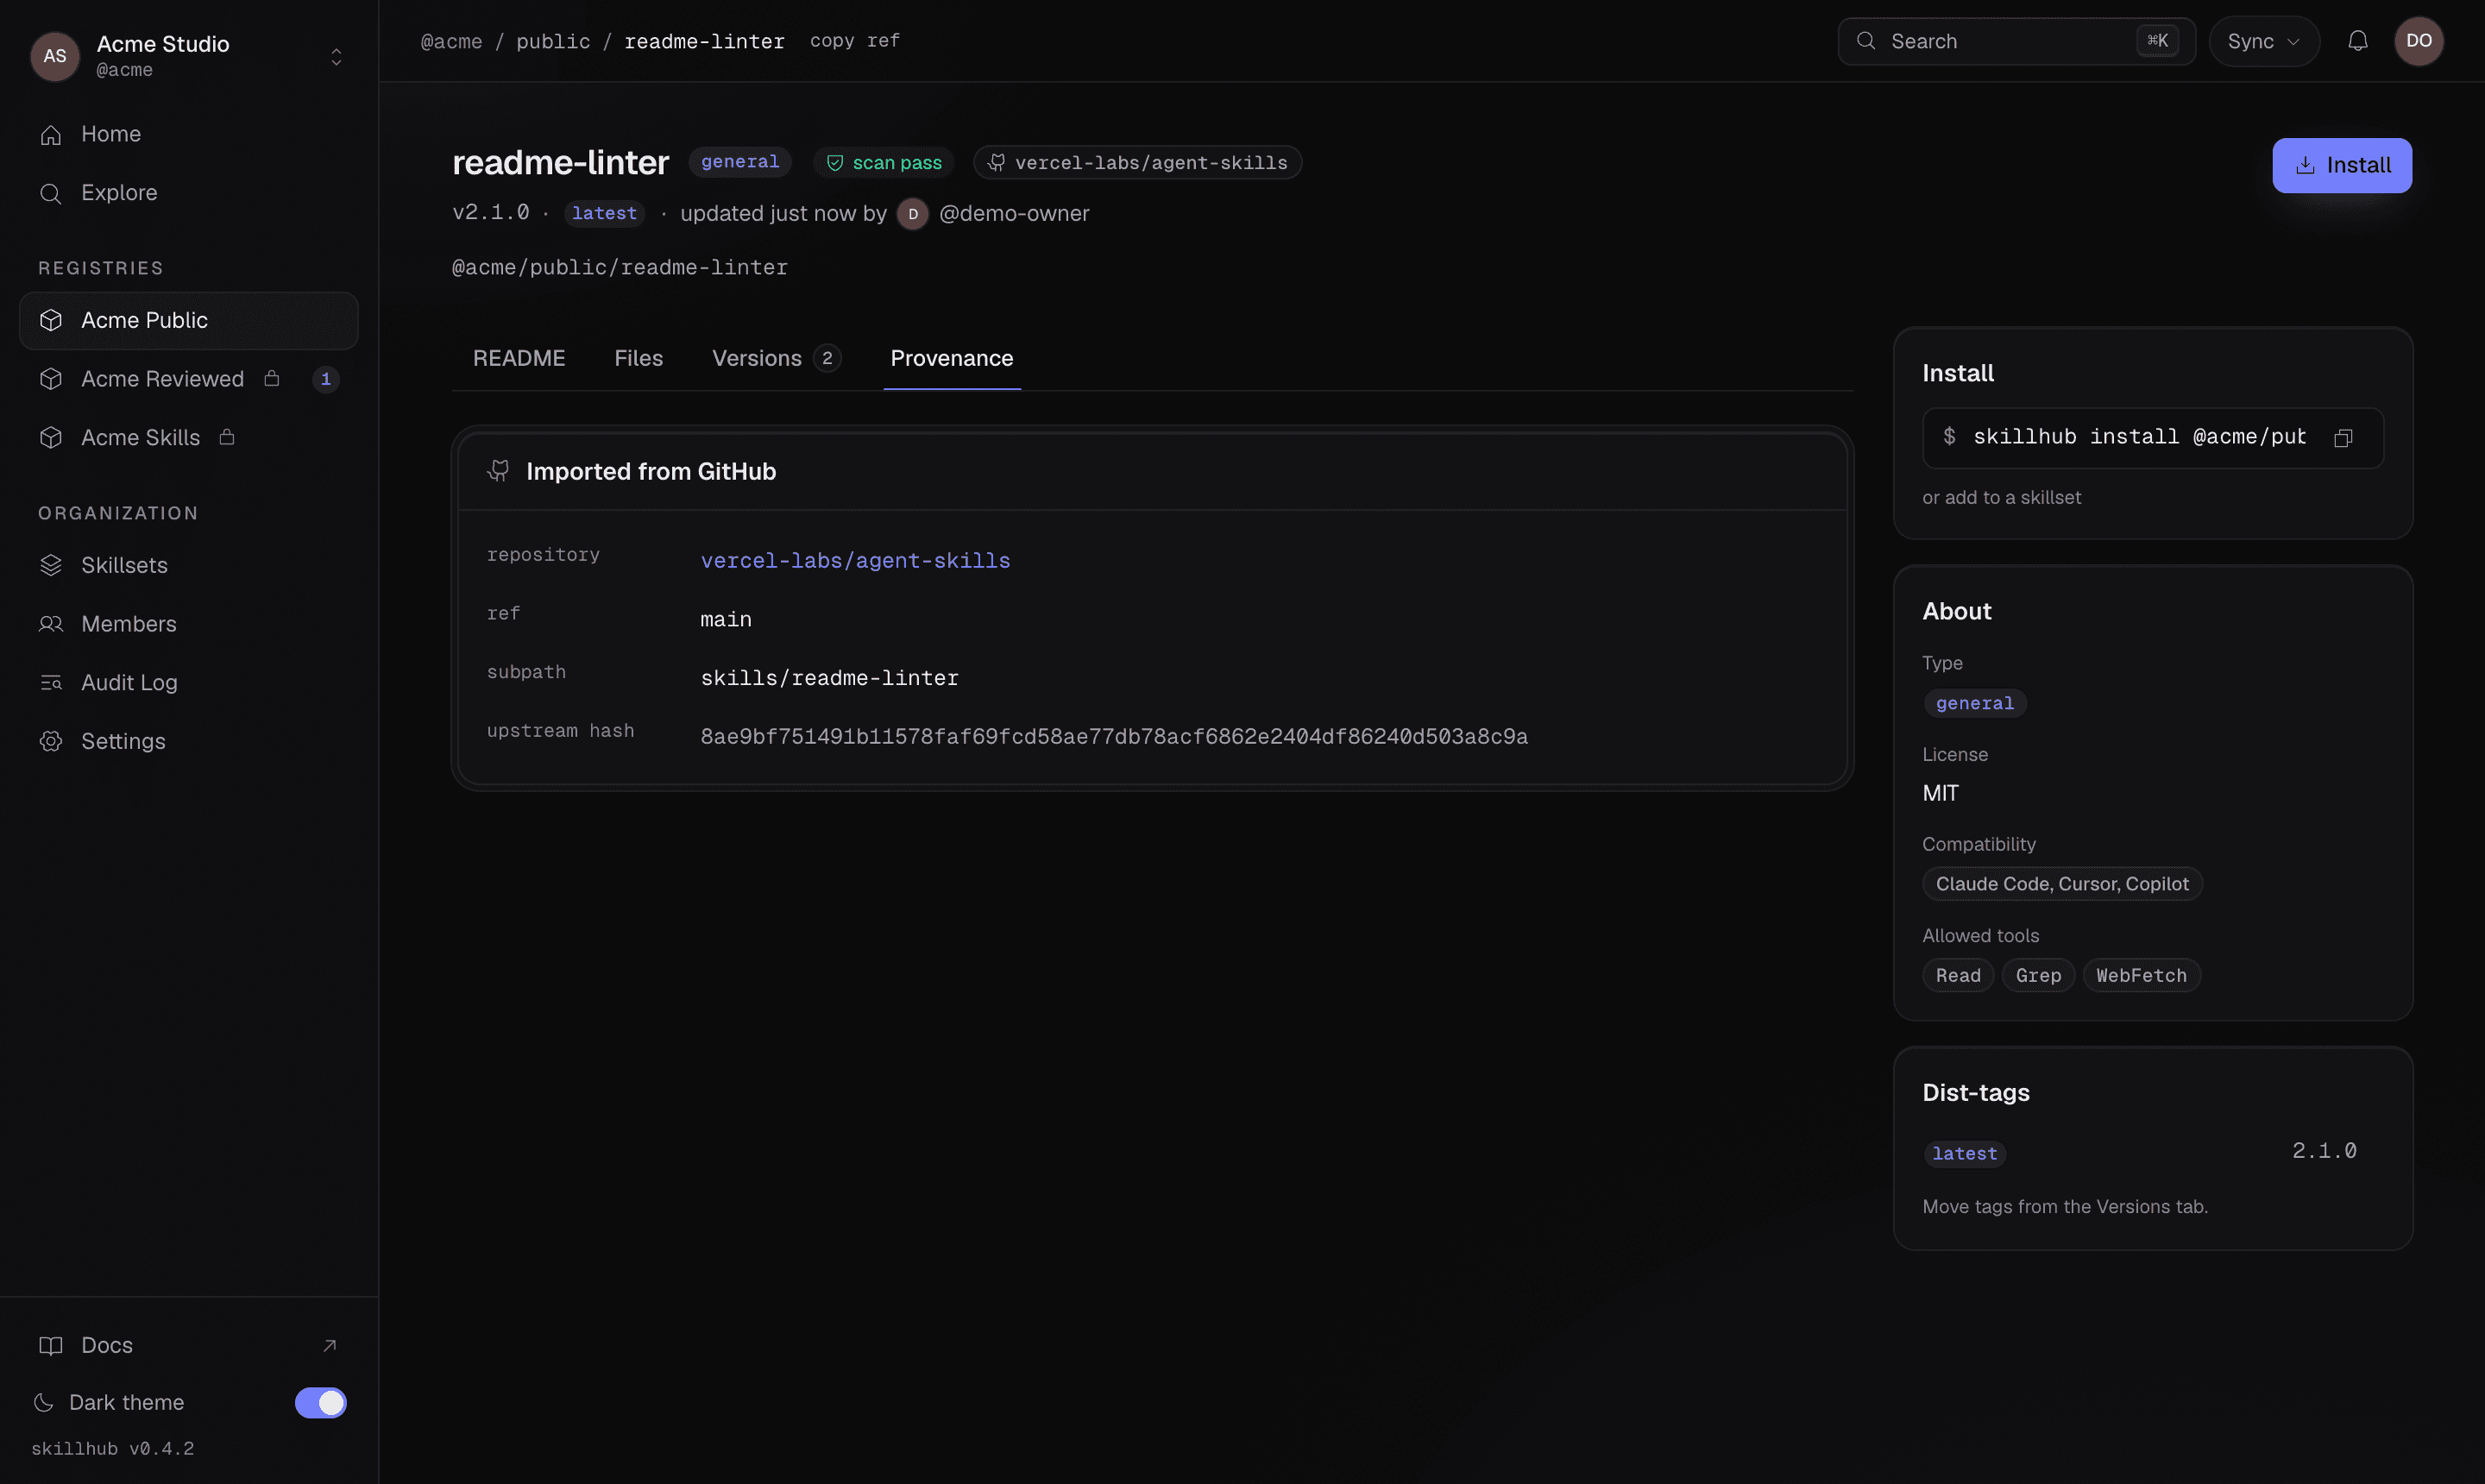The image size is (2485, 1484).
Task: Click the notification count badge on Acme Reviewed
Action: 325,379
